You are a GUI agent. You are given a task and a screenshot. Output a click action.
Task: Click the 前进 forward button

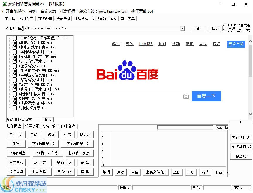pos(232,29)
